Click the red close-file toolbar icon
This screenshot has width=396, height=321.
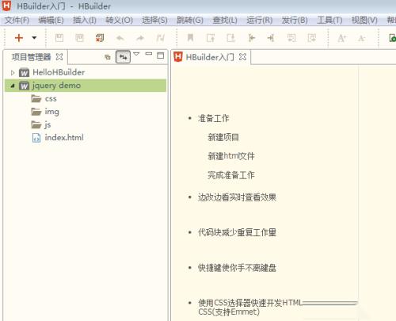pyautogui.click(x=100, y=38)
